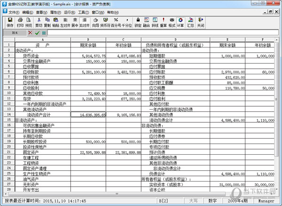
Task: Open the 窗口(W) menu
Action: click(98, 12)
